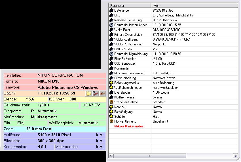Click the sun icon next to Belichtungsmodus
Viewport: 241px width, 162px height.
(111, 83)
